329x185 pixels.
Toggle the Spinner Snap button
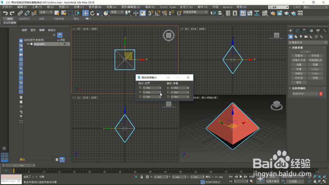(171, 13)
